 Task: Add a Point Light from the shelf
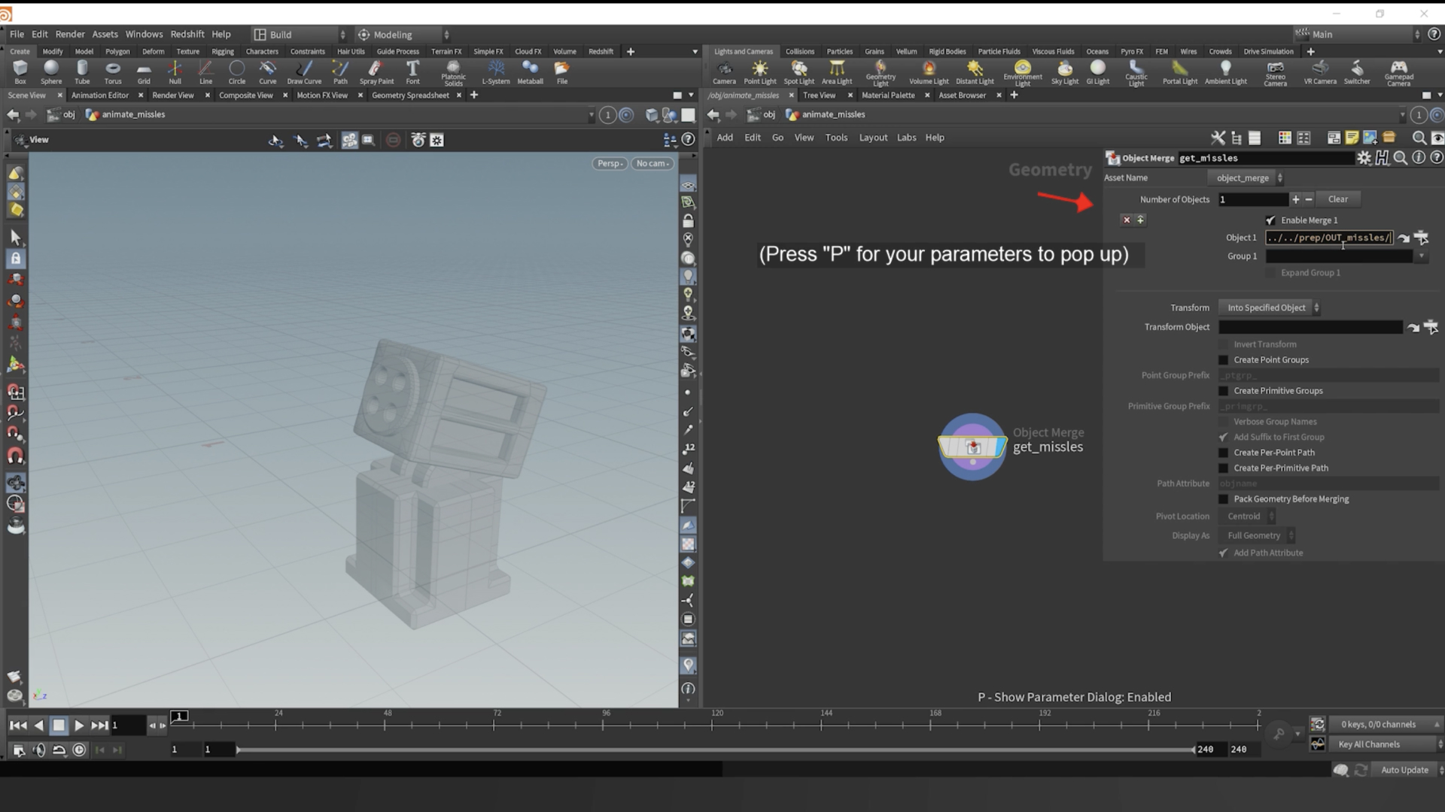pos(759,72)
